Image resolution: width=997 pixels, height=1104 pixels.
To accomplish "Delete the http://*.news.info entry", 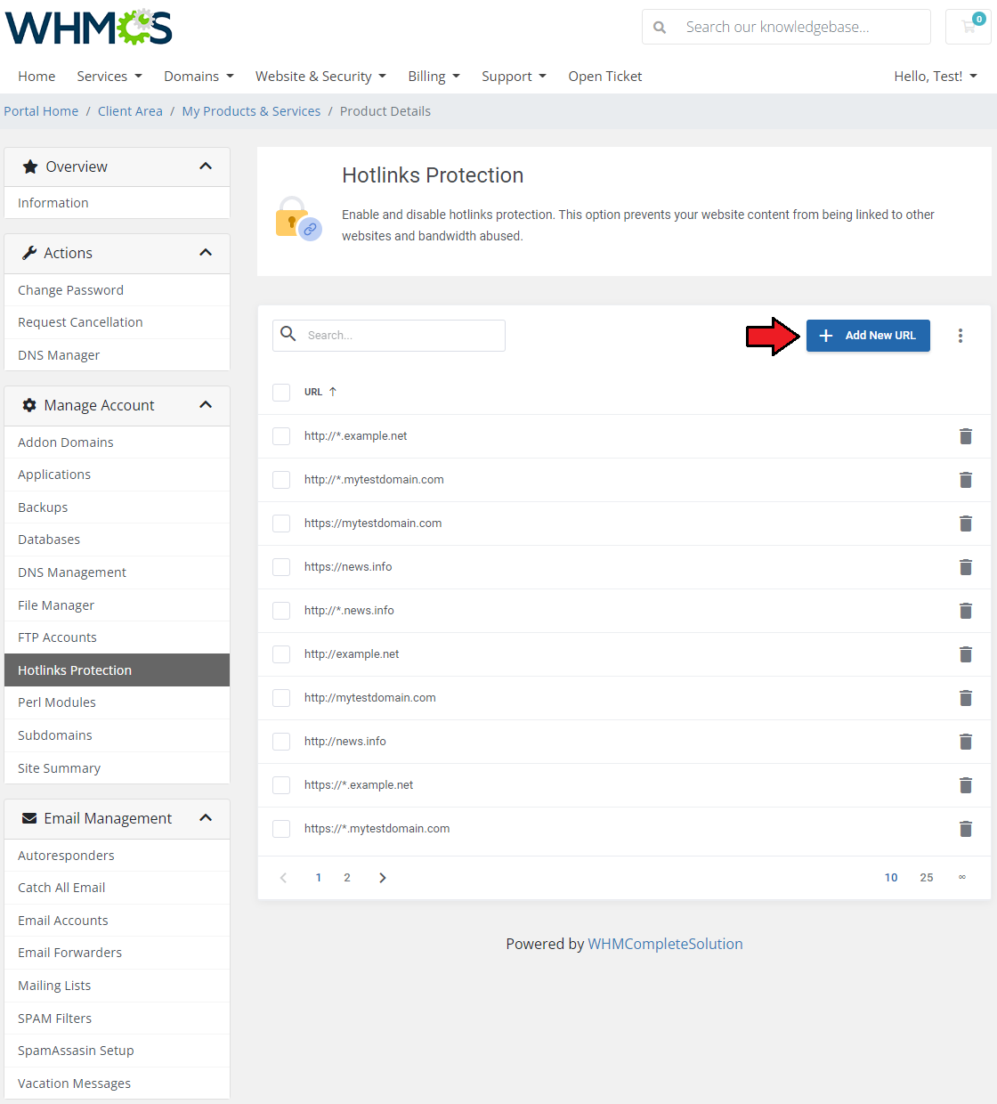I will point(966,611).
